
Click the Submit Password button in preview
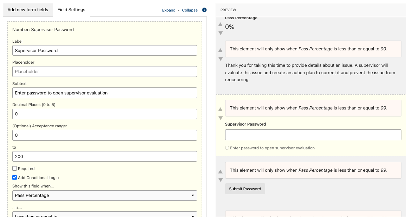[x=245, y=189]
